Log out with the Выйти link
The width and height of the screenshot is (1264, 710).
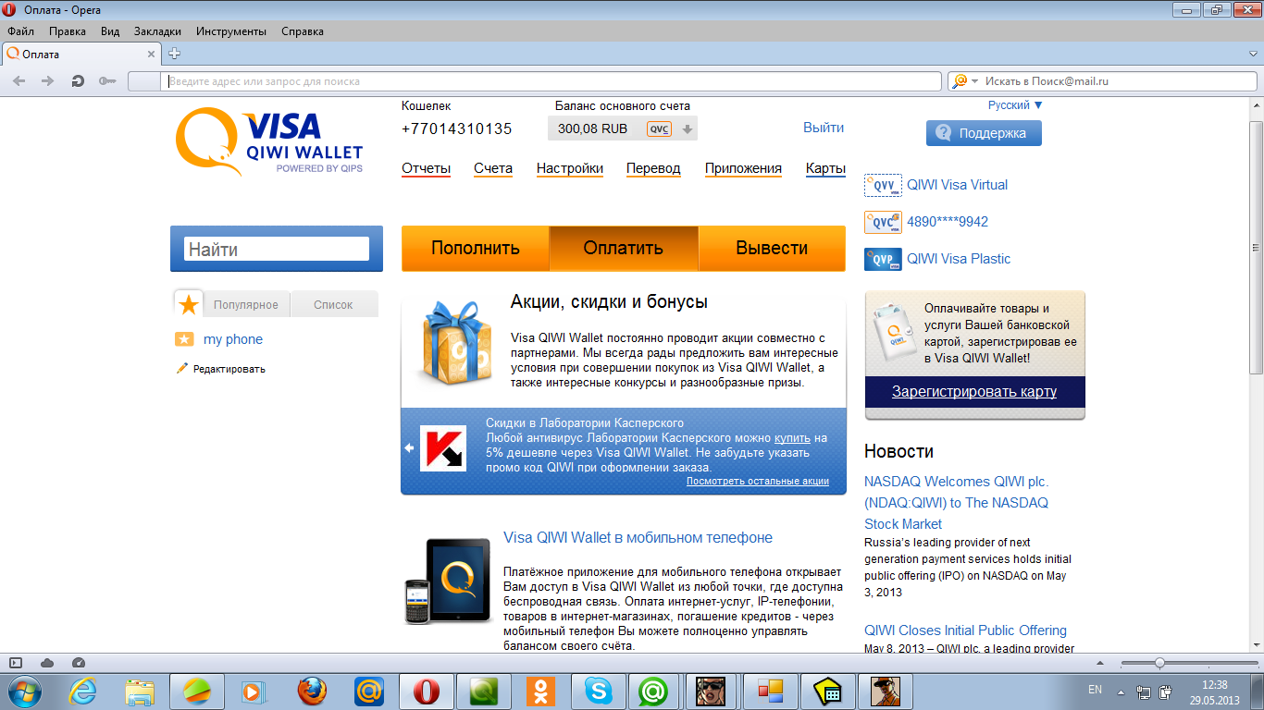click(824, 128)
